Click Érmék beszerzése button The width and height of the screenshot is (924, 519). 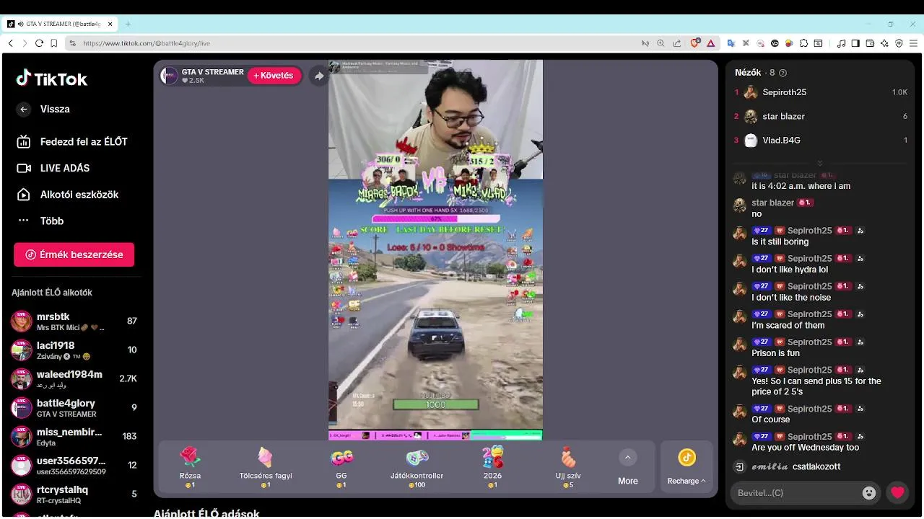[x=74, y=254]
